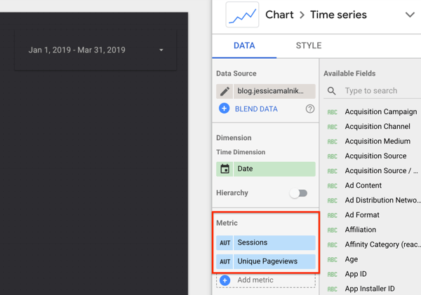421x295 pixels.
Task: Click ABC type icon beside Acquisition Medium
Action: [332, 142]
